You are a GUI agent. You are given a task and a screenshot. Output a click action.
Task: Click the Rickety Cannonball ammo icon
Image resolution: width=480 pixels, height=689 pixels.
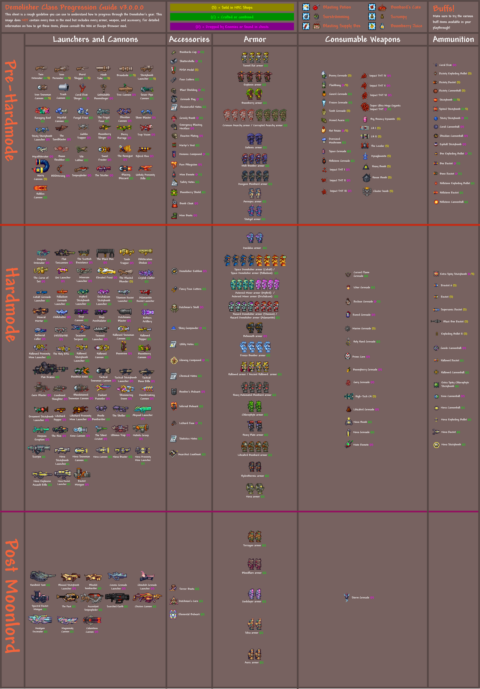click(x=435, y=91)
